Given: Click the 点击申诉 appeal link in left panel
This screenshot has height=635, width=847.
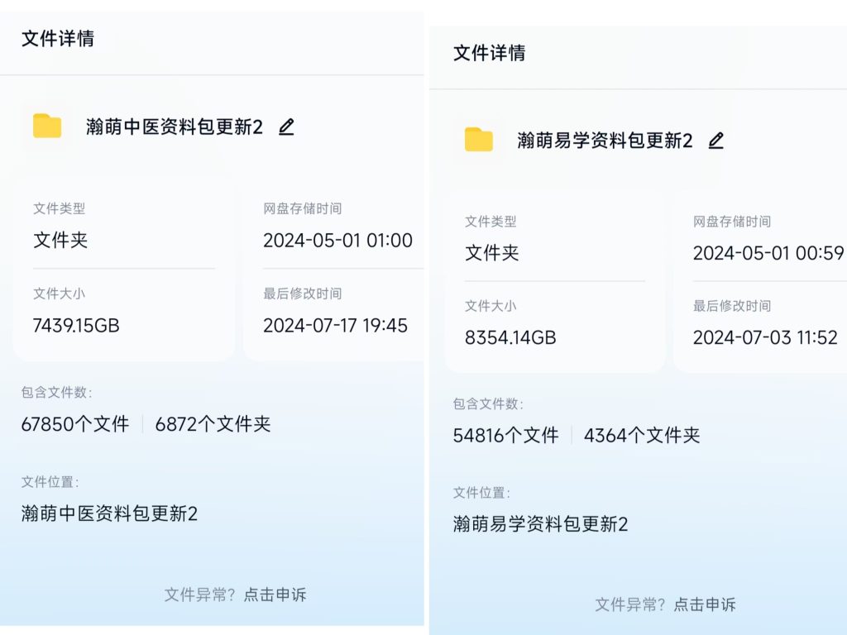Looking at the screenshot, I should pyautogui.click(x=275, y=594).
